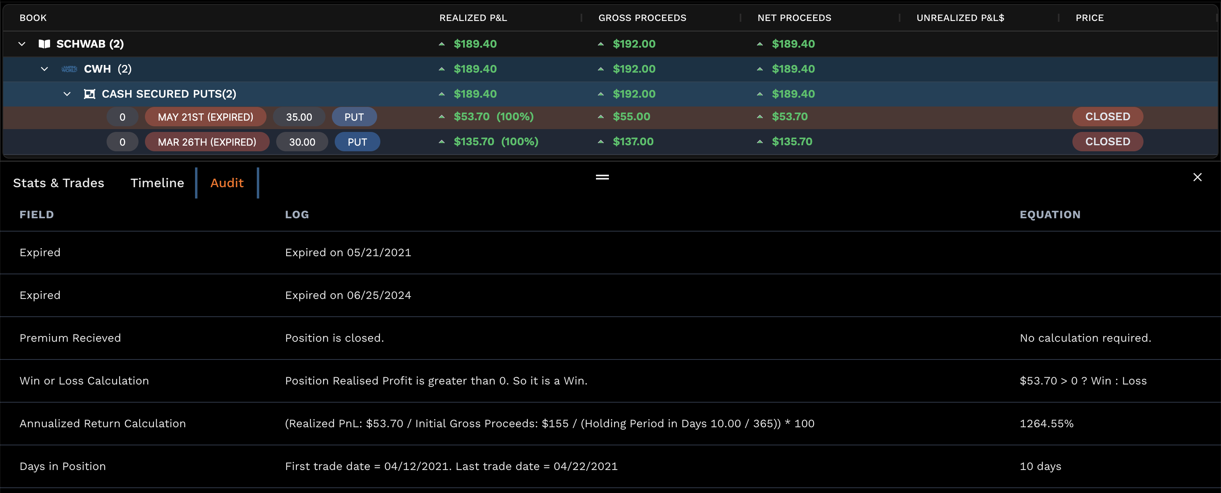
Task: Click the BOOK column header
Action: (x=33, y=18)
